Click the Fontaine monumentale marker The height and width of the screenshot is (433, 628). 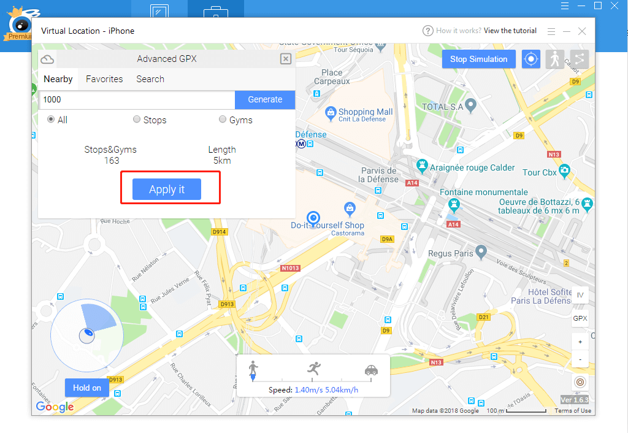click(x=454, y=205)
